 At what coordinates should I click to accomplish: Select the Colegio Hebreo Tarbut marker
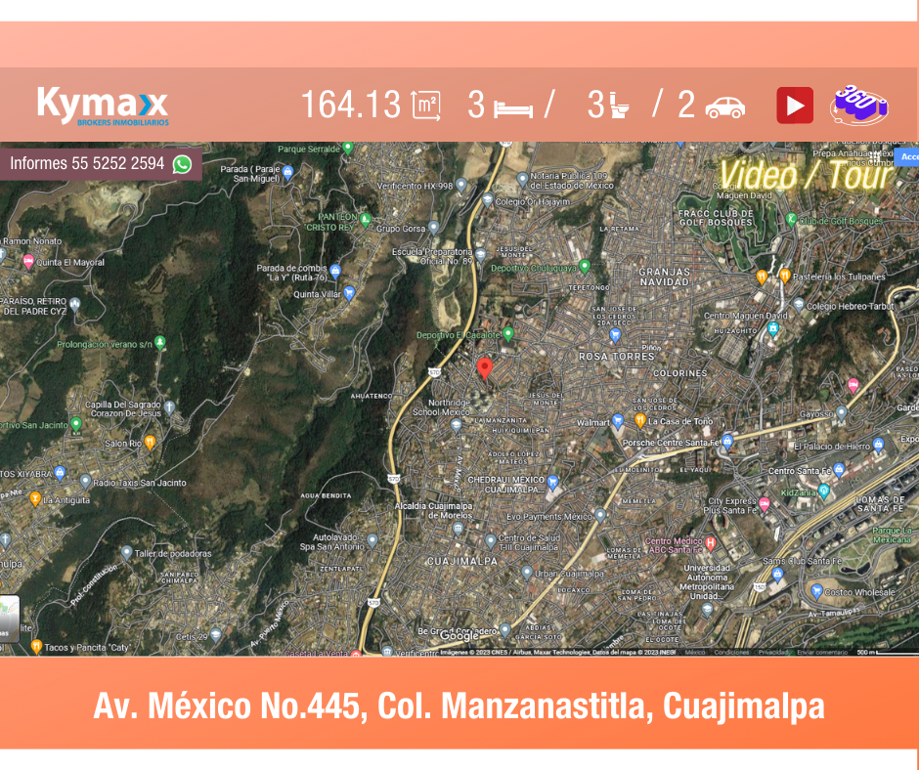point(799,305)
